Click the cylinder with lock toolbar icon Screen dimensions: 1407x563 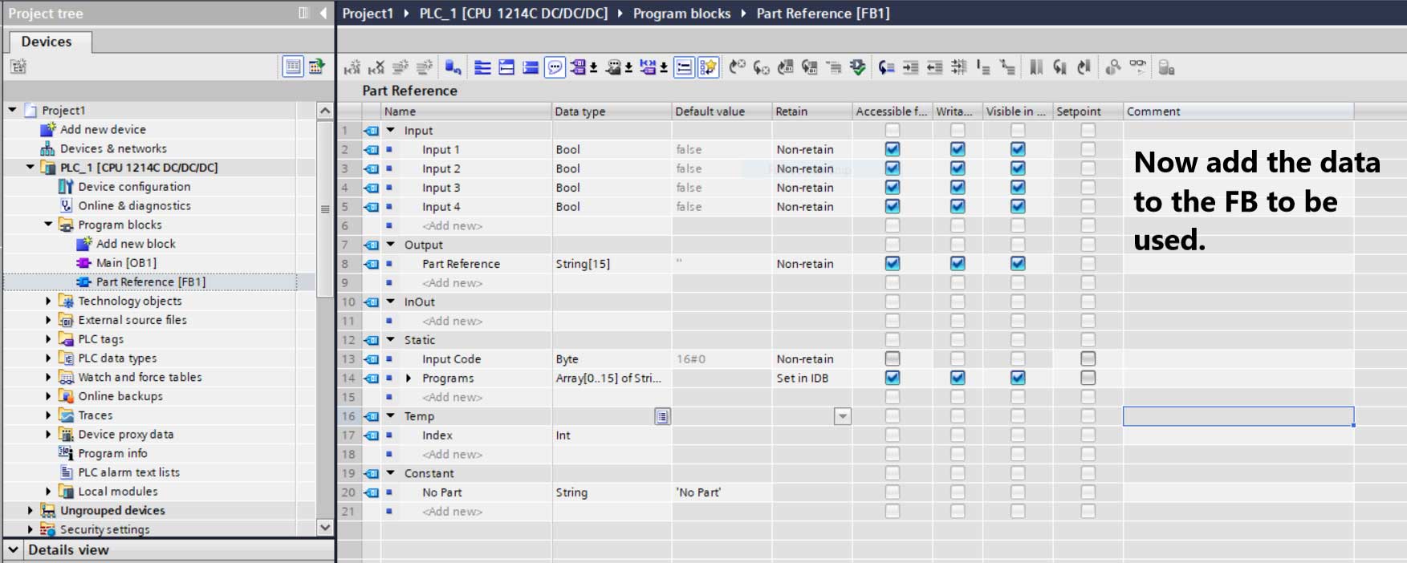(1166, 68)
